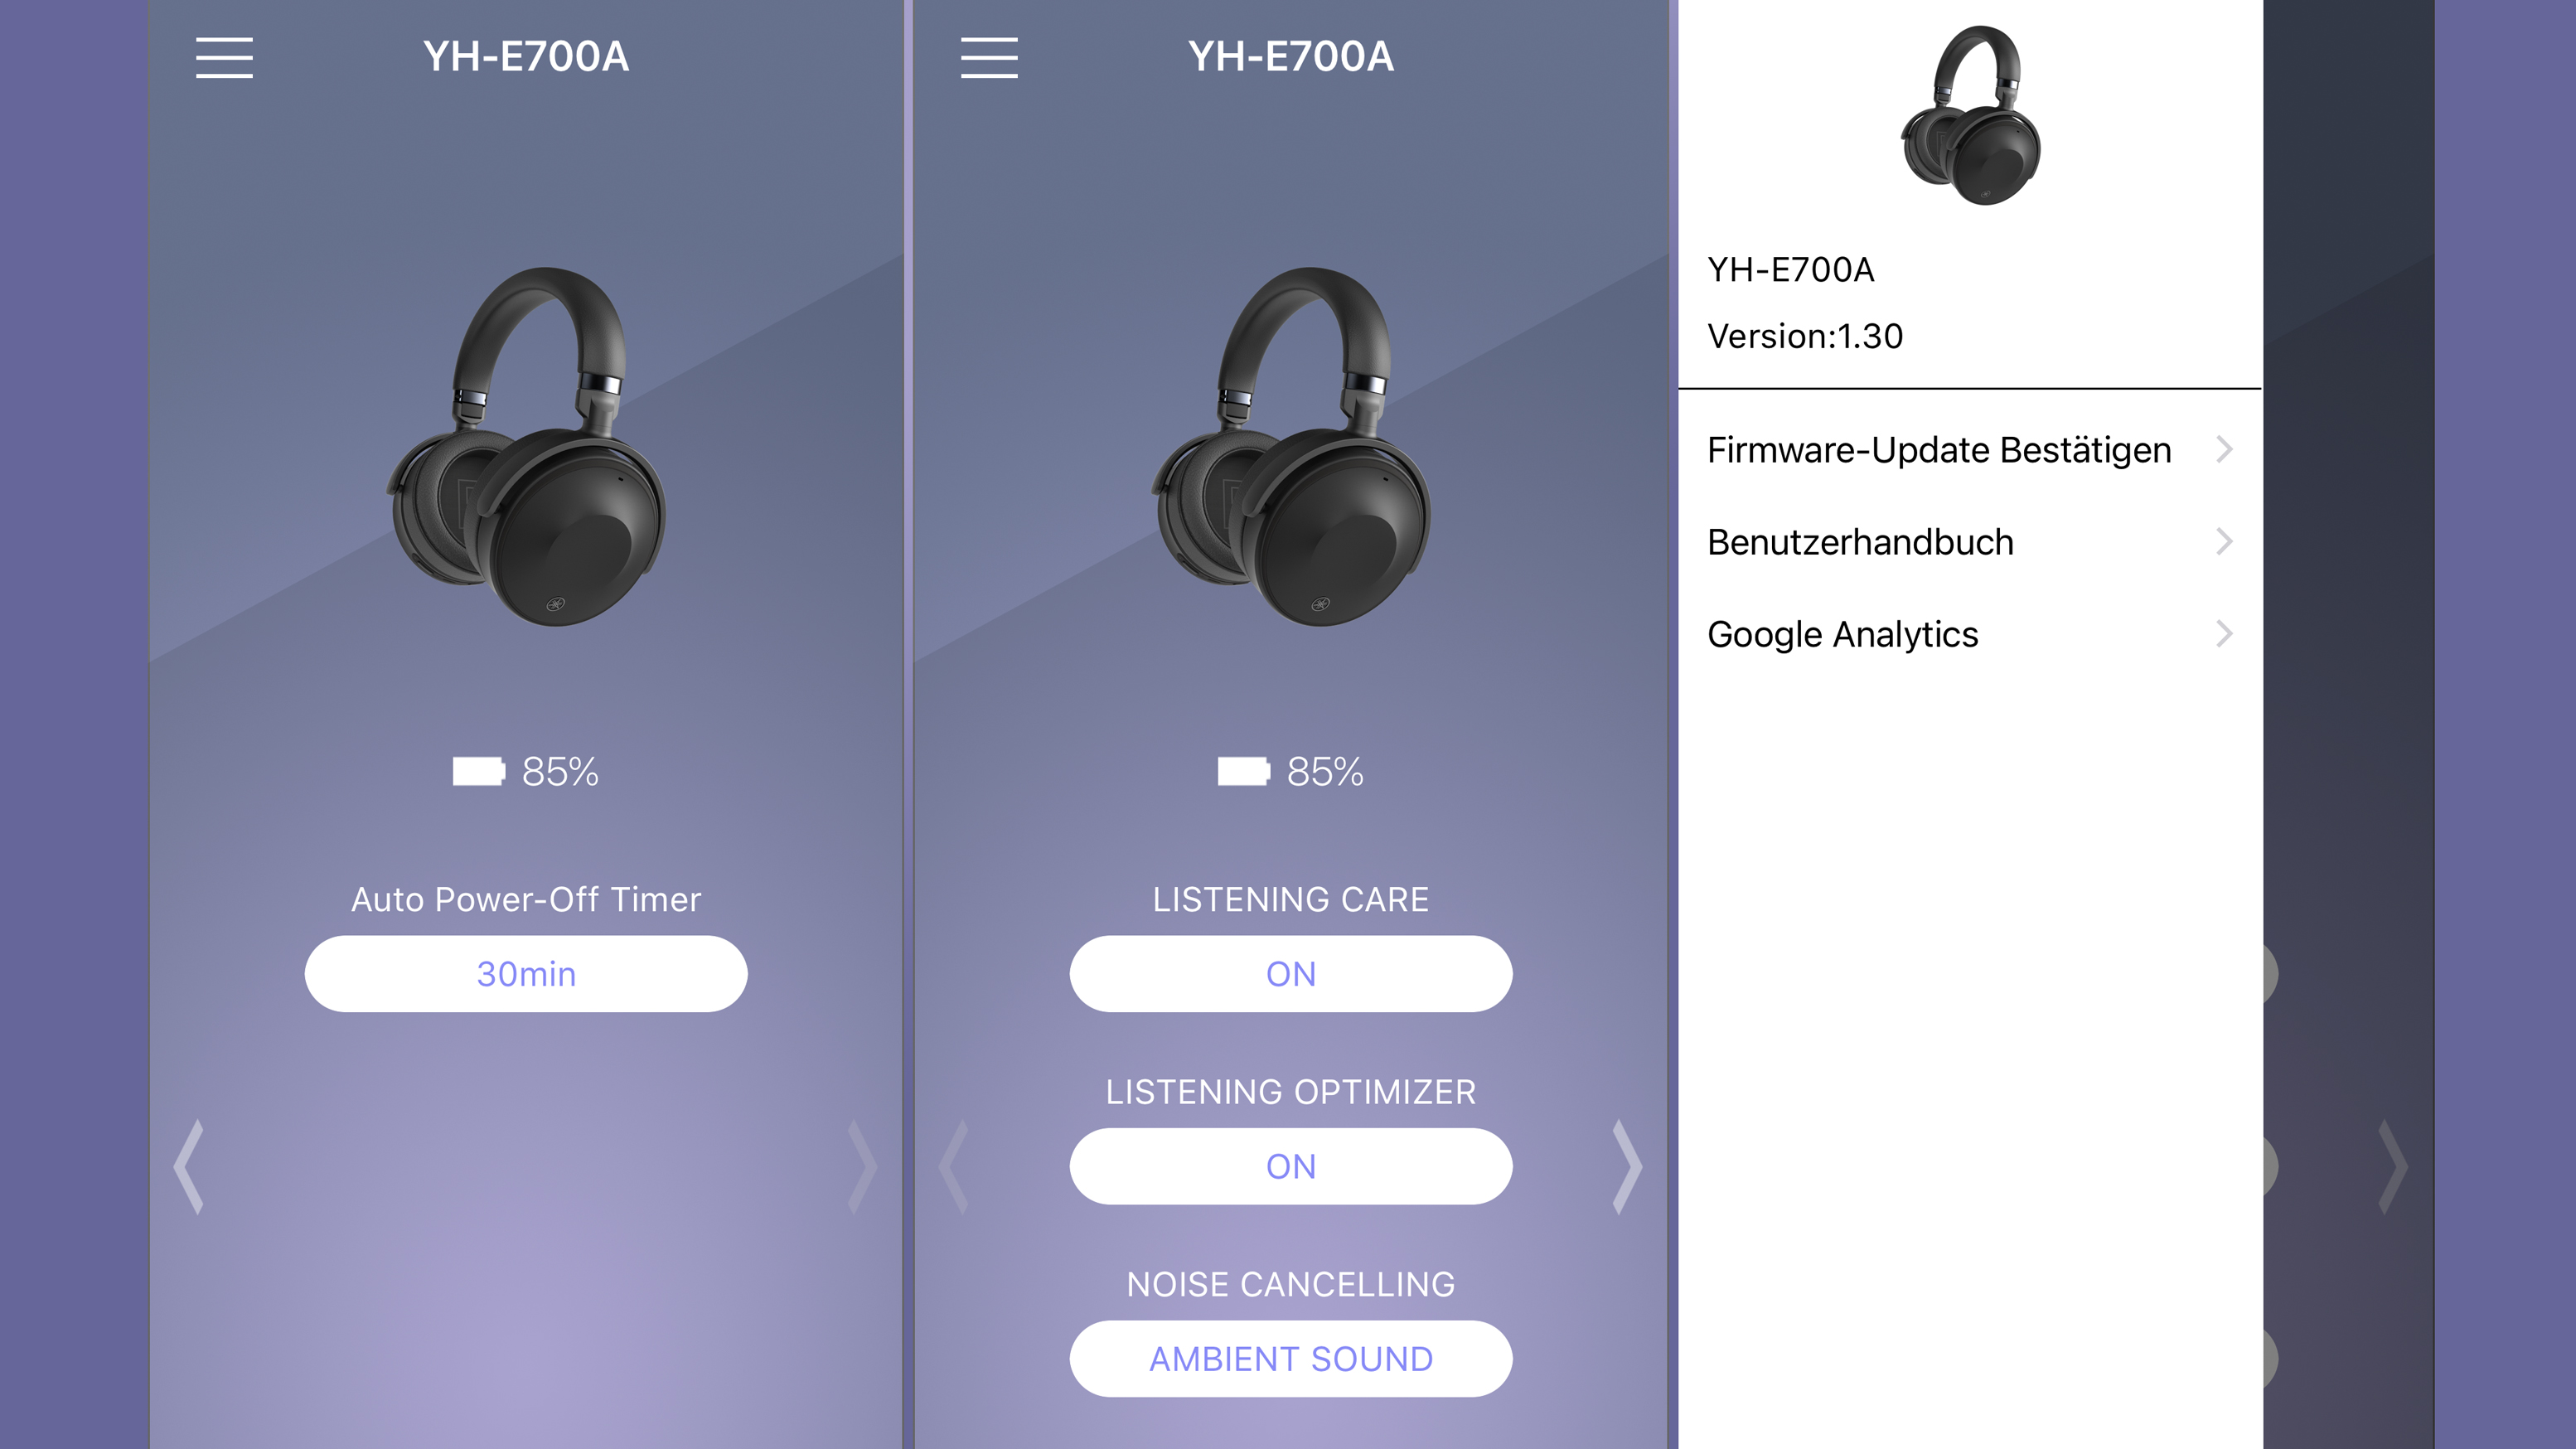Open hamburger menu on Auto Power-Off screen
The image size is (2576, 1449).
point(224,57)
